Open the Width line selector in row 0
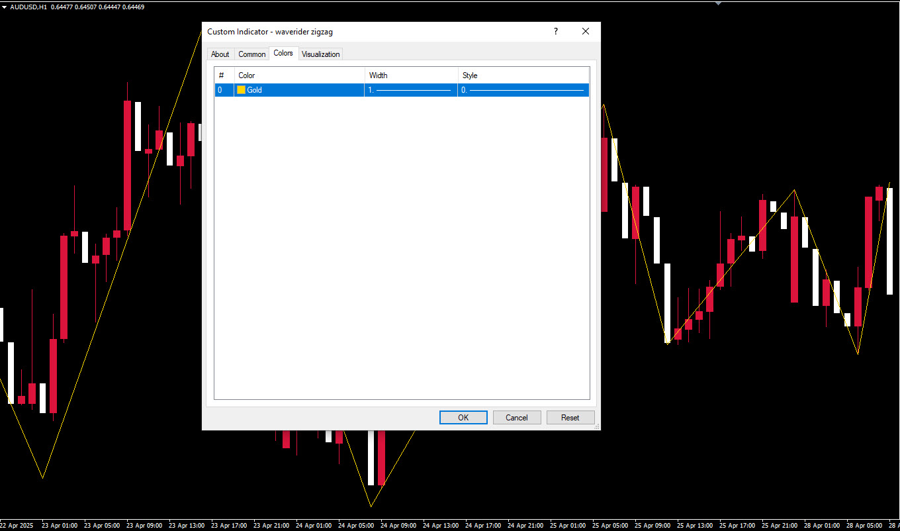This screenshot has height=531, width=900. (x=411, y=90)
